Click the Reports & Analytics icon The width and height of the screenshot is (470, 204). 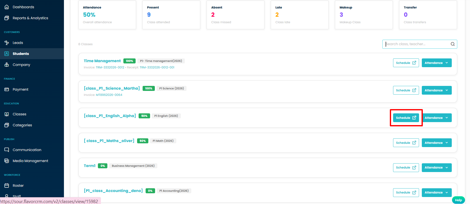pyautogui.click(x=7, y=18)
